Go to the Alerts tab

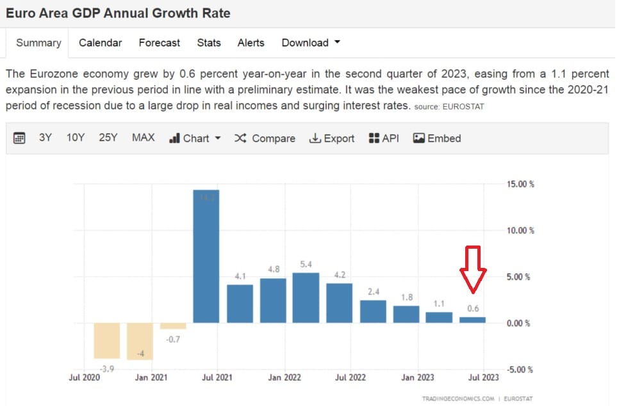click(x=251, y=43)
